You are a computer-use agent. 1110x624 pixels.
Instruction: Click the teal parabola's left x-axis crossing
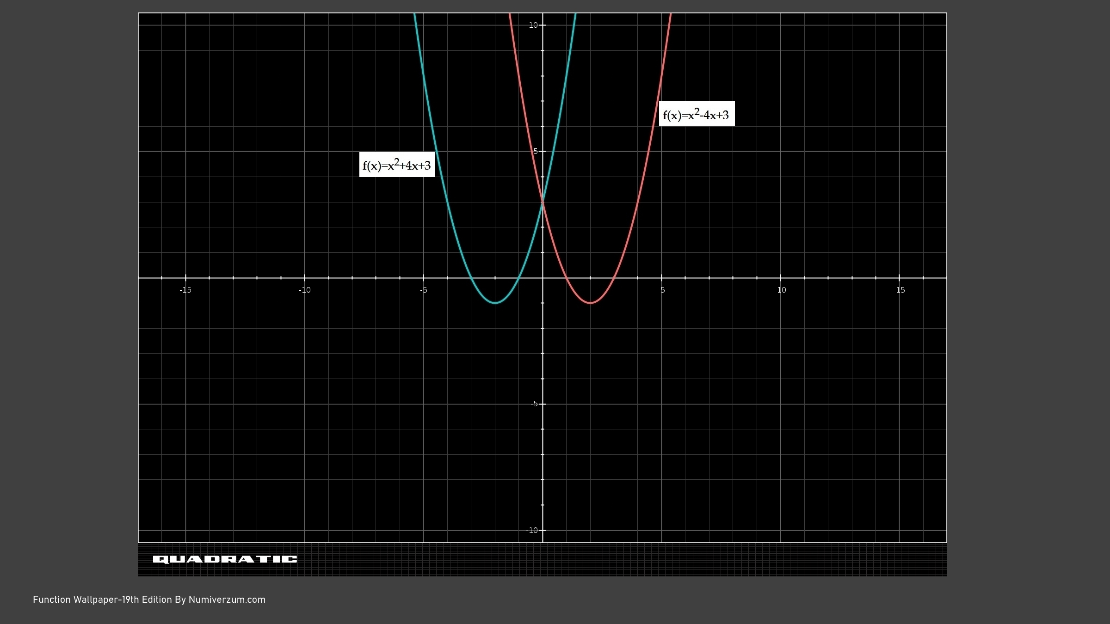click(x=471, y=278)
